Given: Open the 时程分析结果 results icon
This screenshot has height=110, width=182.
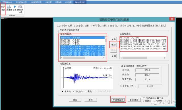Looking at the screenshot, I should point(20,9).
